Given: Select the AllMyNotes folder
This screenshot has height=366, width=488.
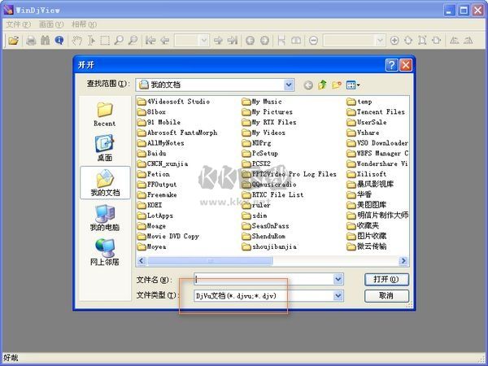Looking at the screenshot, I should point(161,143).
